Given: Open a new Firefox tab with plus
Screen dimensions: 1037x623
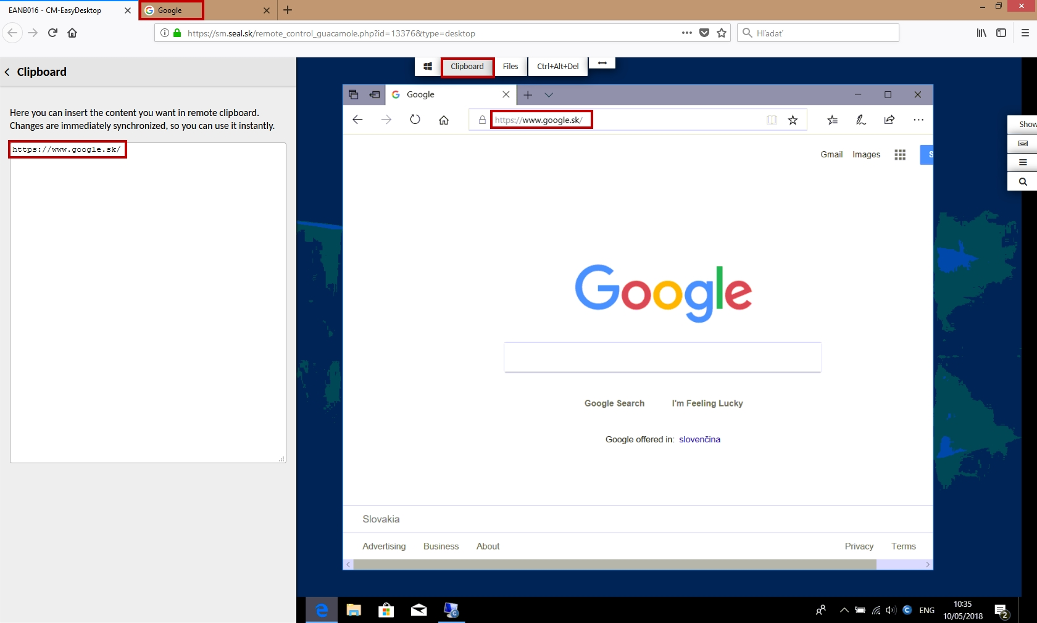Looking at the screenshot, I should [x=288, y=10].
